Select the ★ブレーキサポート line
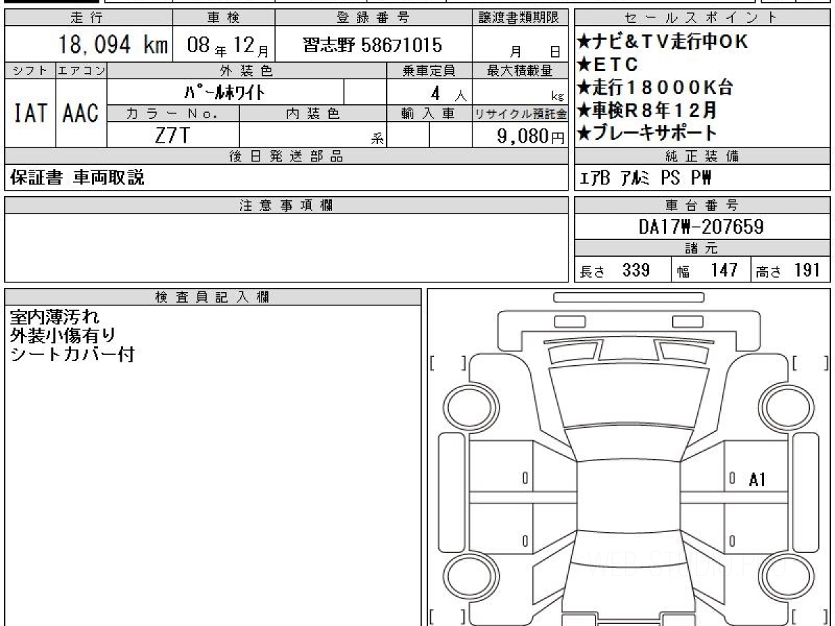Screen dimensions: 835x626 click(647, 133)
